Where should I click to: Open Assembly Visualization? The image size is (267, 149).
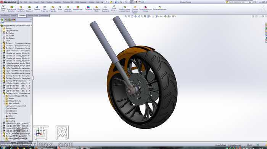click(68, 9)
